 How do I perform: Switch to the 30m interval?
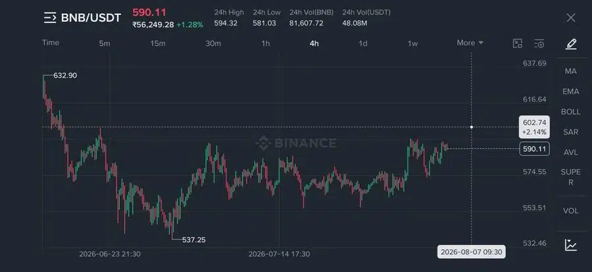tap(213, 43)
